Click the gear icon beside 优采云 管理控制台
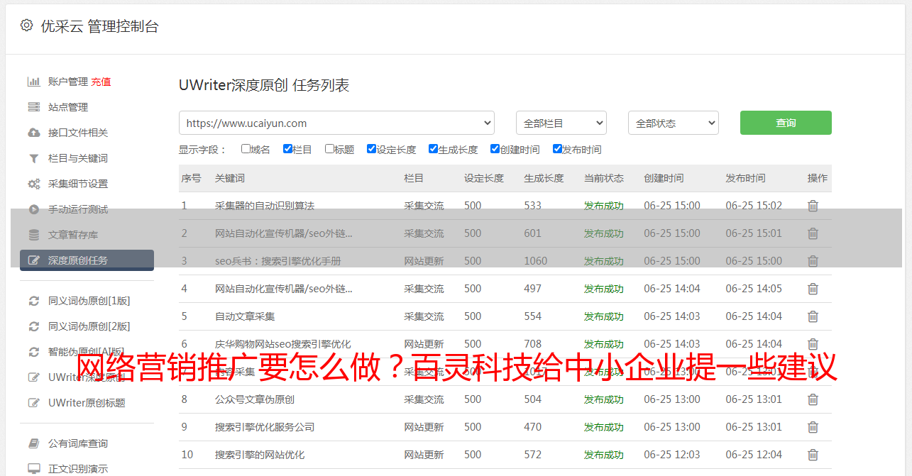Image resolution: width=912 pixels, height=476 pixels. (x=26, y=26)
